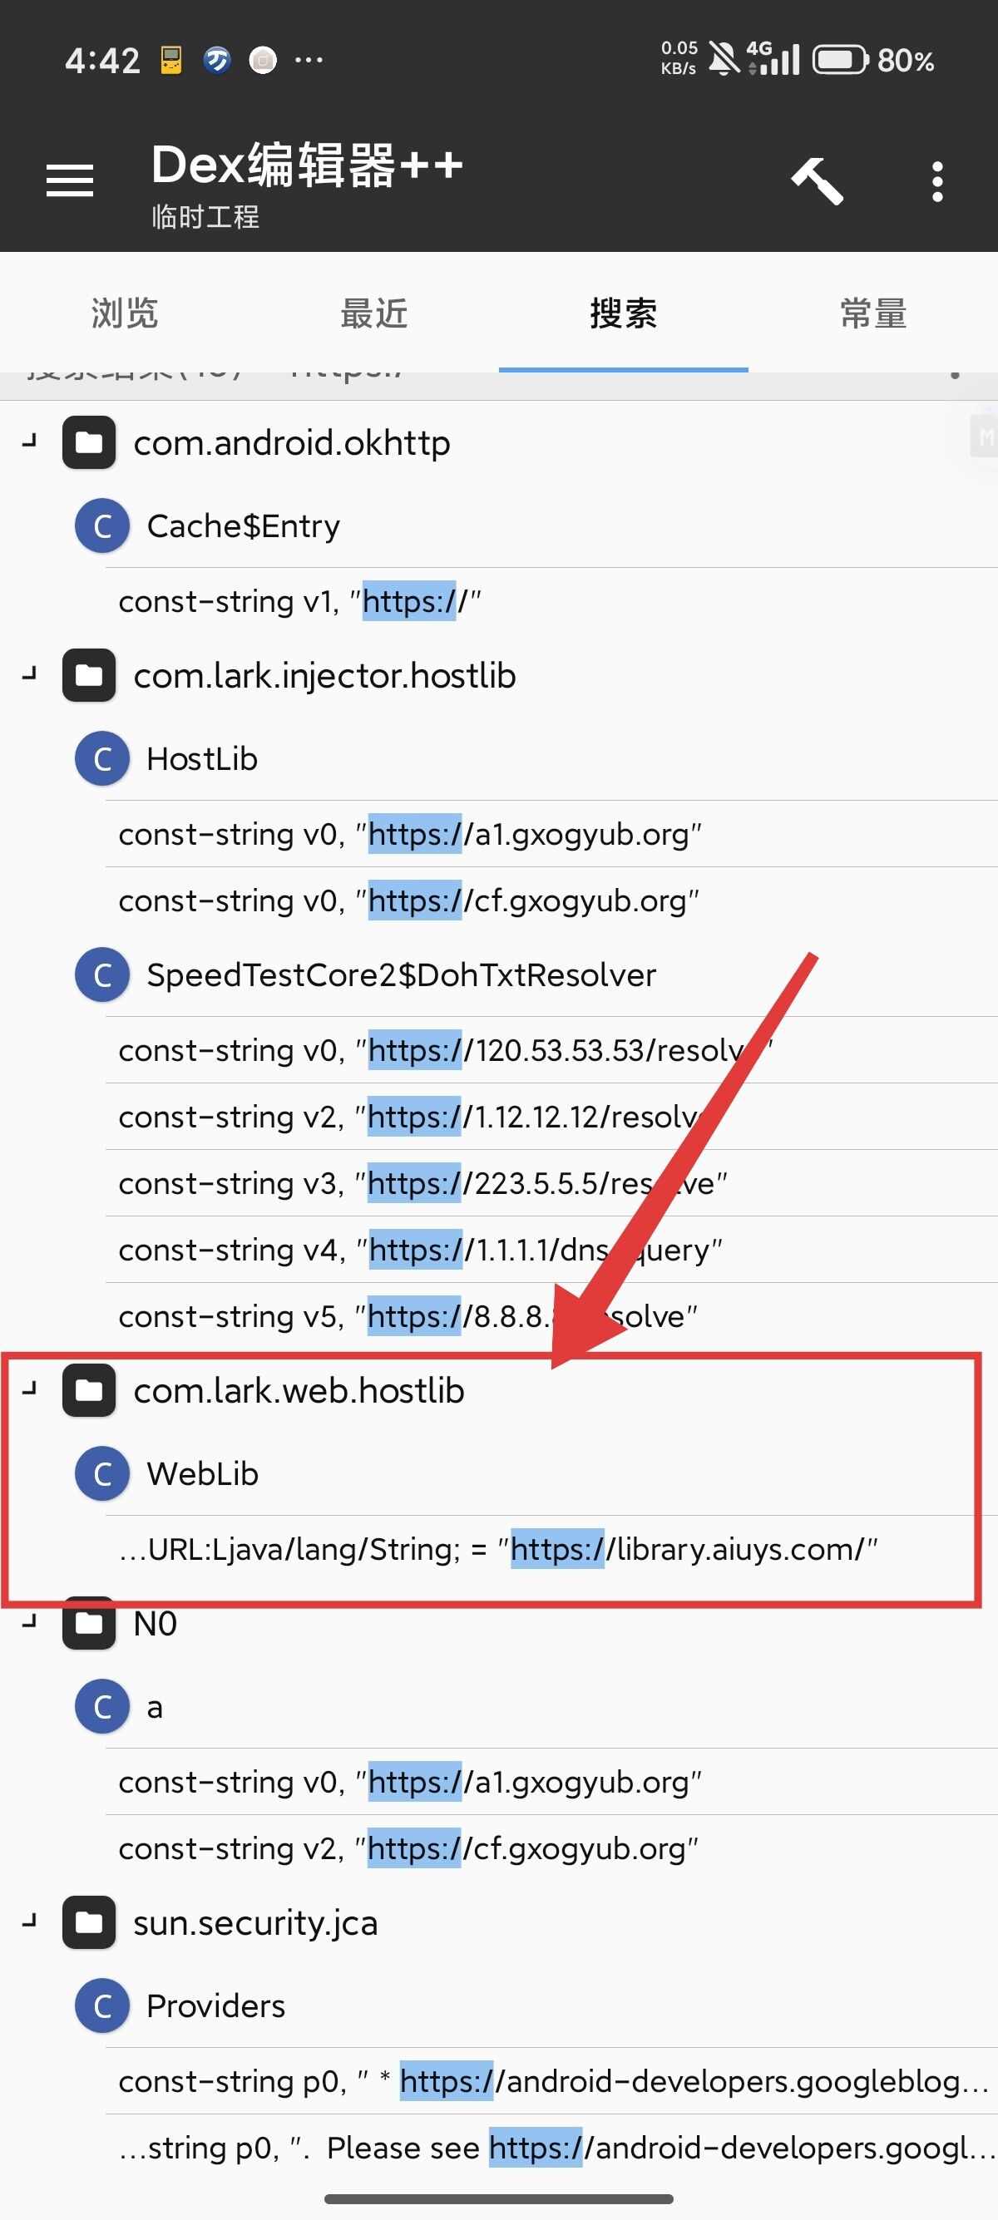
Task: Click the HostLib class icon
Action: coord(102,758)
